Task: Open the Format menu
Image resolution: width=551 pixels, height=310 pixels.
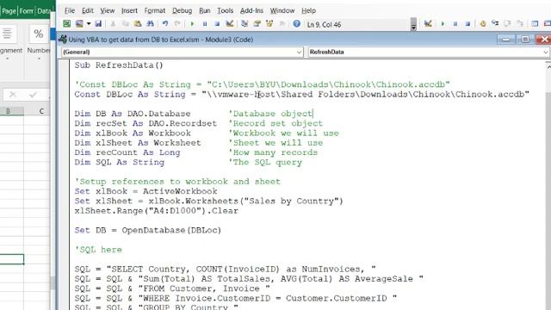Action: (155, 10)
